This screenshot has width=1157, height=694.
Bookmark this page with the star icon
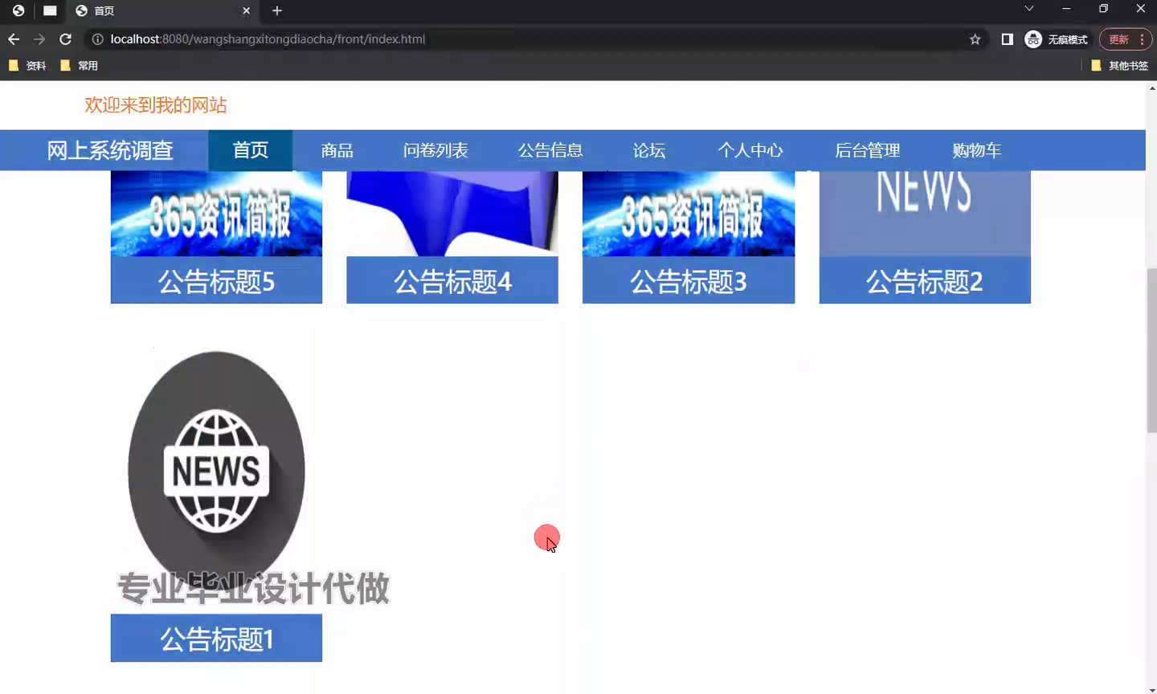pyautogui.click(x=975, y=39)
